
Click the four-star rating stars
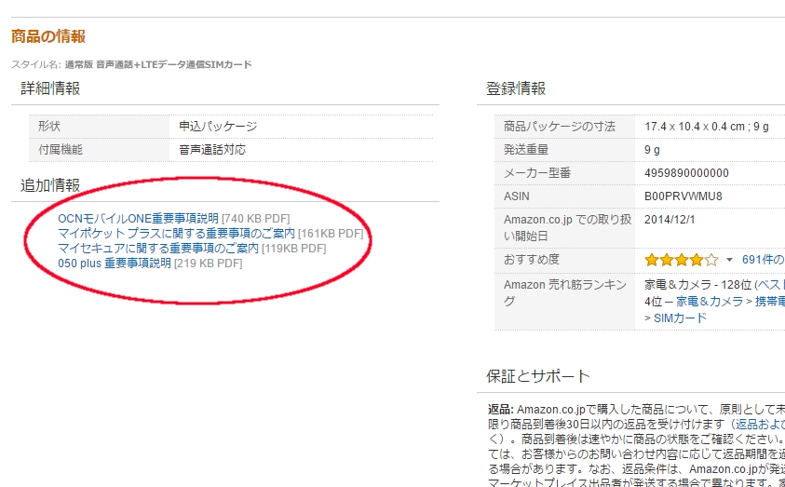(682, 260)
